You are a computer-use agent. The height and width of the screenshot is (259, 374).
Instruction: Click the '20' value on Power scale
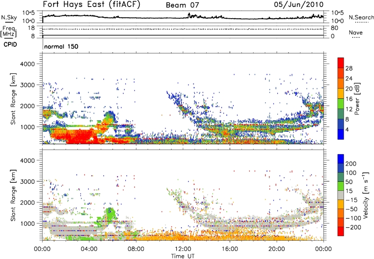point(349,89)
